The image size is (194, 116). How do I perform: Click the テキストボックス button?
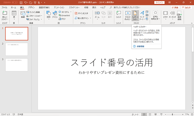pos(128,15)
